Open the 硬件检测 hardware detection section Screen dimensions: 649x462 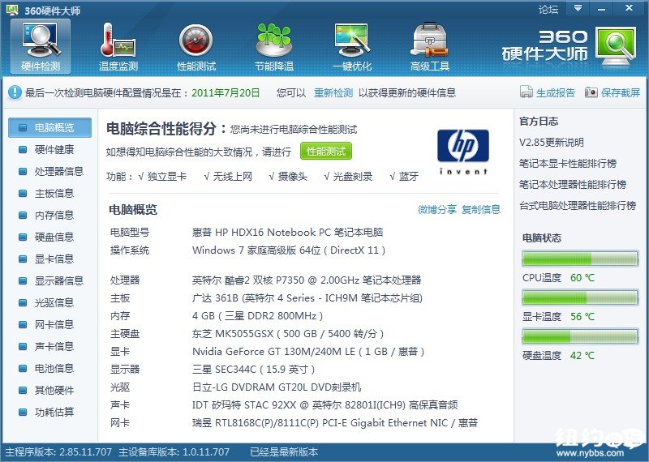click(x=41, y=46)
